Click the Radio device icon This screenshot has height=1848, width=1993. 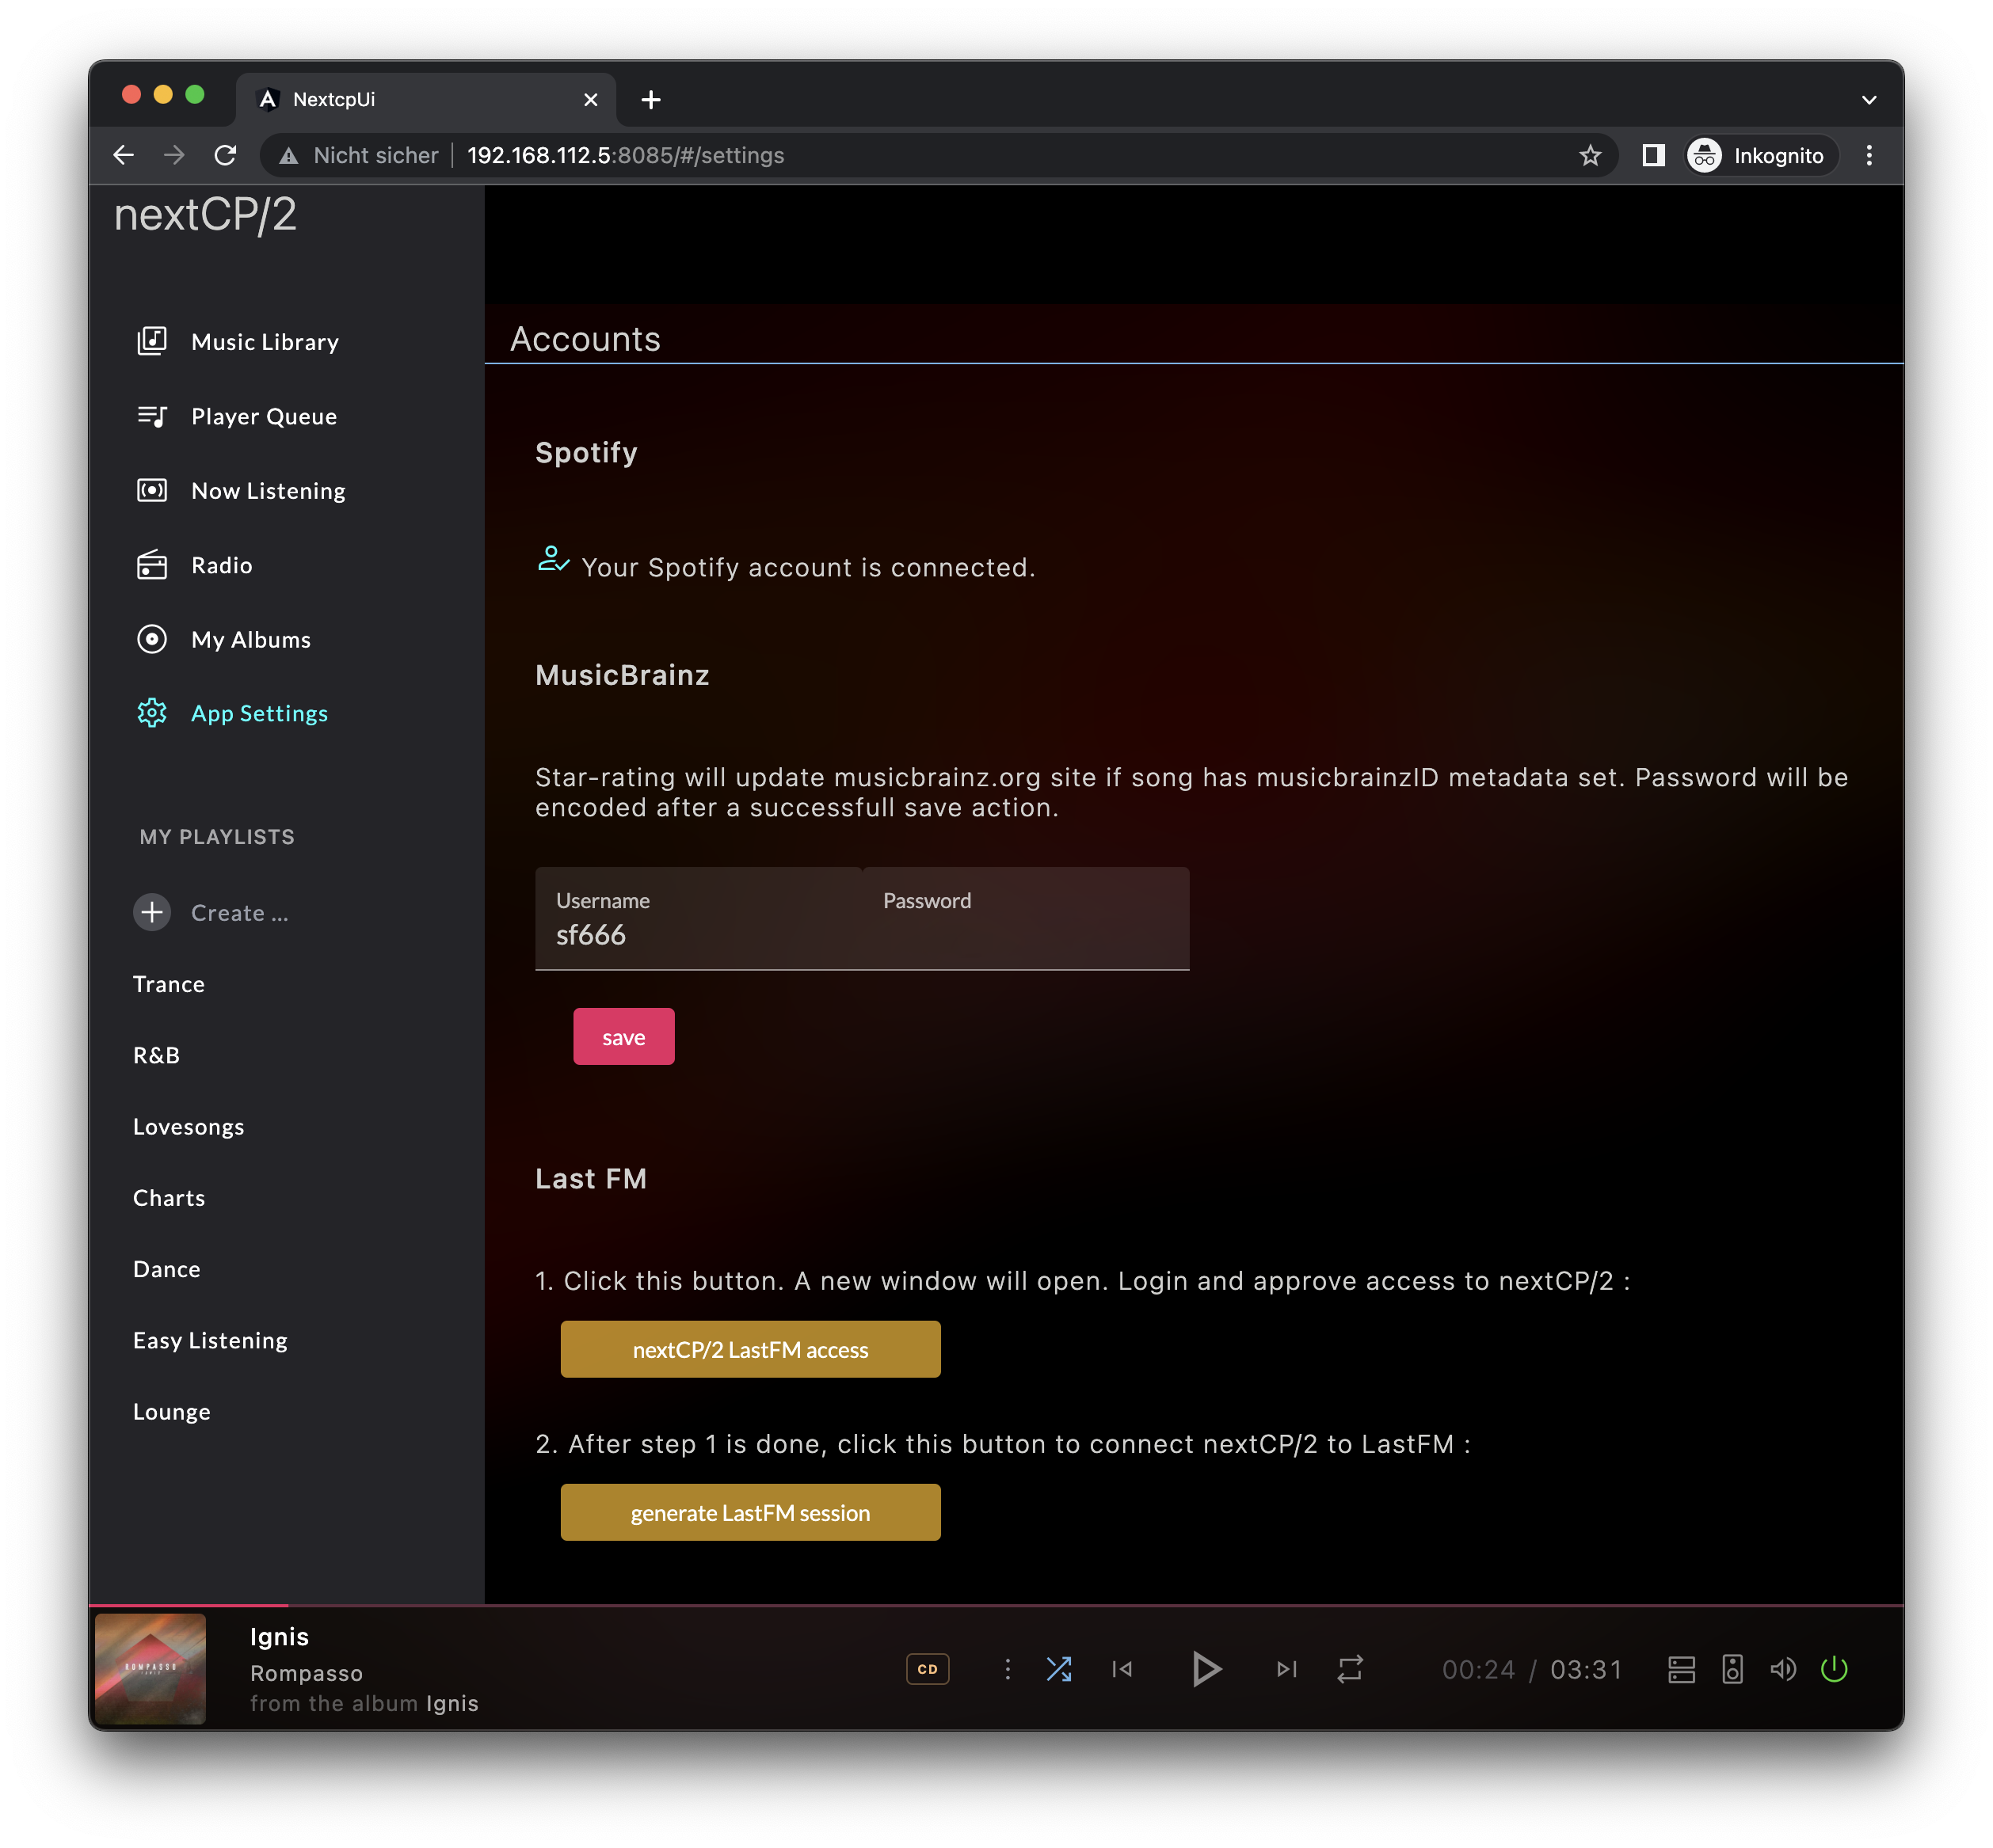(x=152, y=565)
